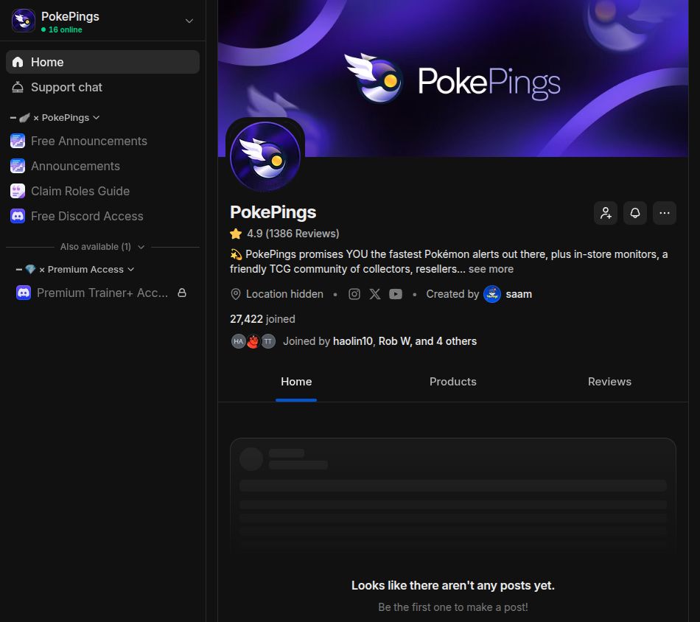
Task: Click the Location hidden pin icon
Action: [235, 294]
